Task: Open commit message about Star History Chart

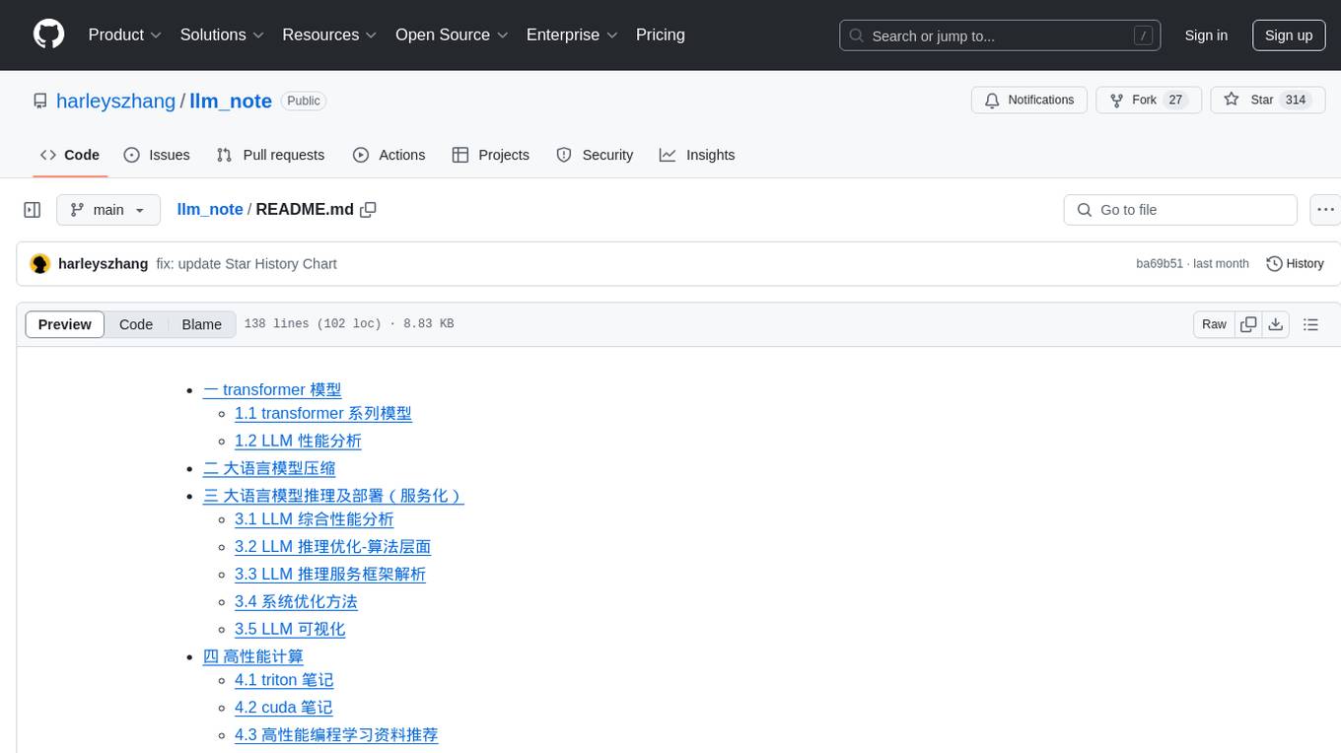Action: 247,264
